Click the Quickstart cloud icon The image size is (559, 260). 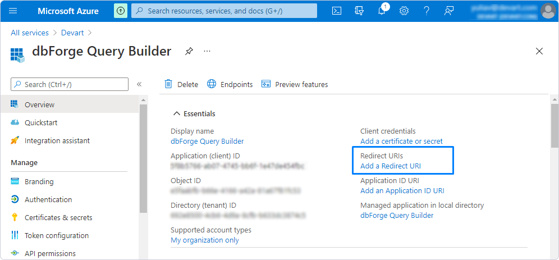click(15, 122)
